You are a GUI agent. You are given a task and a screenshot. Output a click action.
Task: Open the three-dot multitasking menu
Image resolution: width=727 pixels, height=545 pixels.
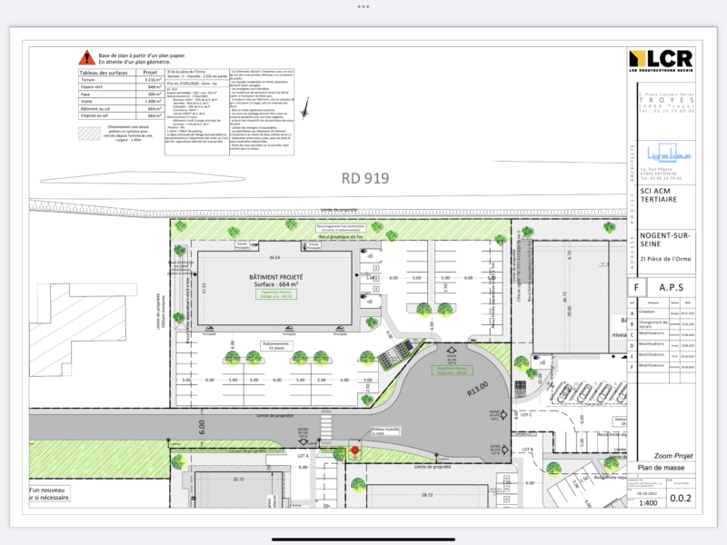363,5
